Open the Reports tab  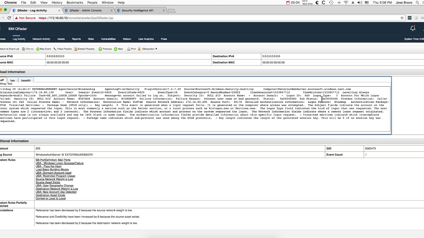[x=76, y=39]
